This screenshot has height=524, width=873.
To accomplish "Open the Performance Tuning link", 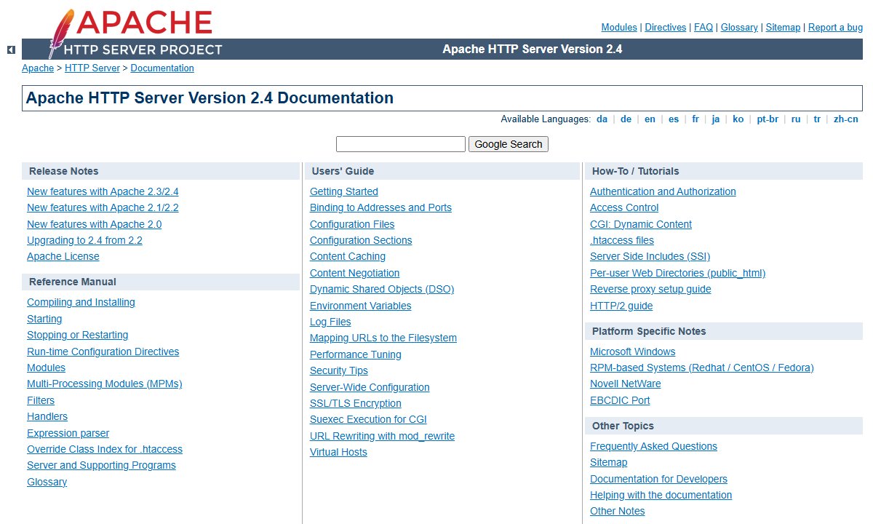I will point(356,355).
